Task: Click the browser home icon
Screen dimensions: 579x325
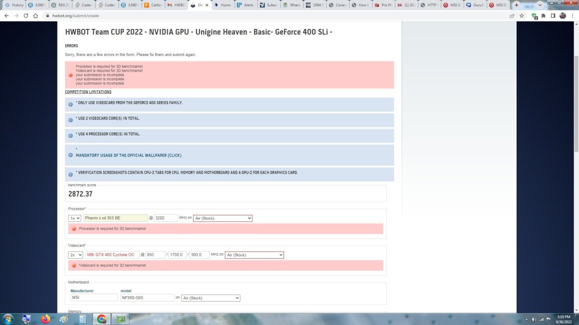Action: [35, 15]
